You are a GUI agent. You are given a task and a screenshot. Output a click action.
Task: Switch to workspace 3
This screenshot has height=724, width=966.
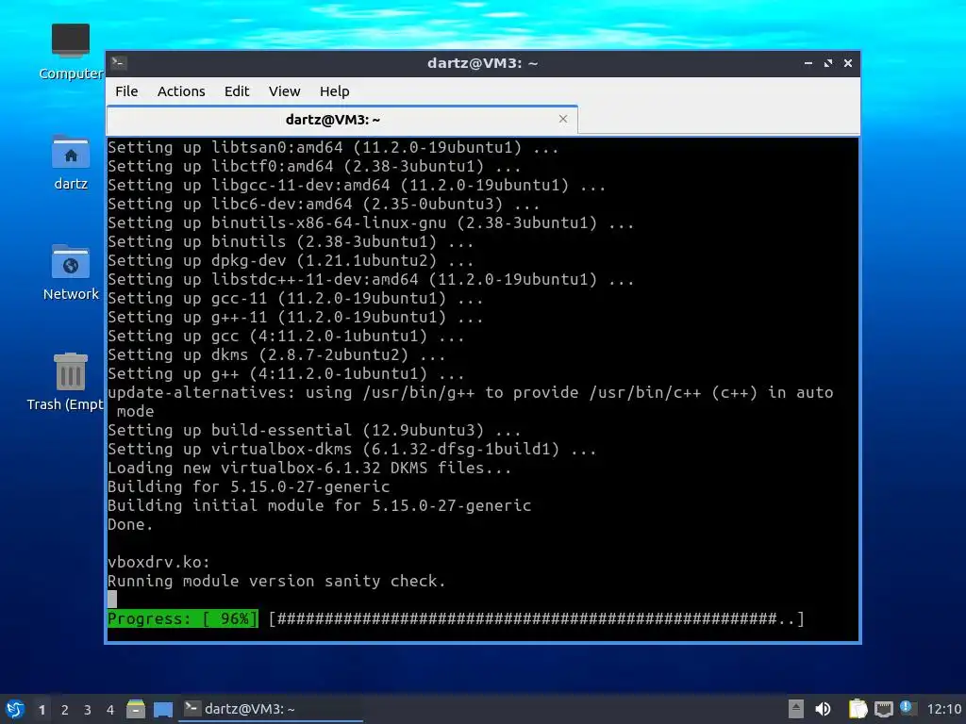coord(88,710)
